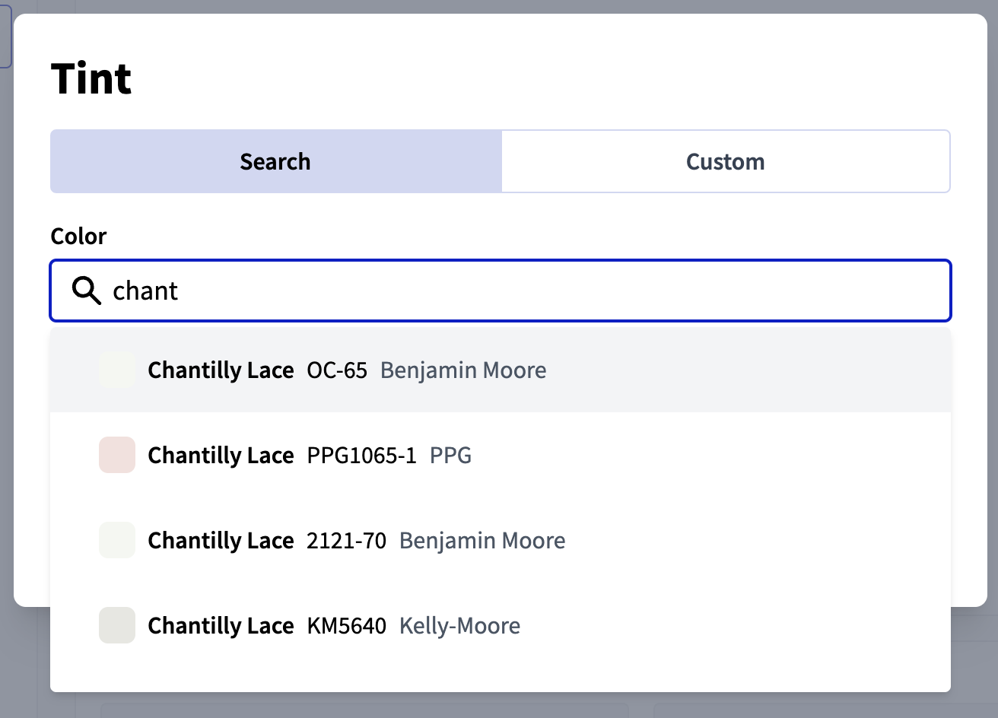998x718 pixels.
Task: Switch to the Search tab
Action: point(276,161)
